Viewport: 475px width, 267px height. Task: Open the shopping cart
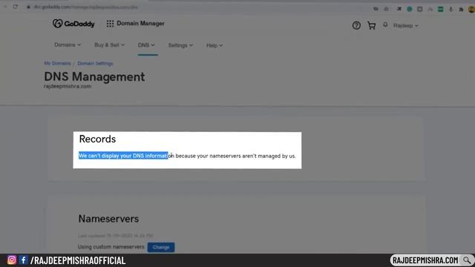[x=371, y=25]
